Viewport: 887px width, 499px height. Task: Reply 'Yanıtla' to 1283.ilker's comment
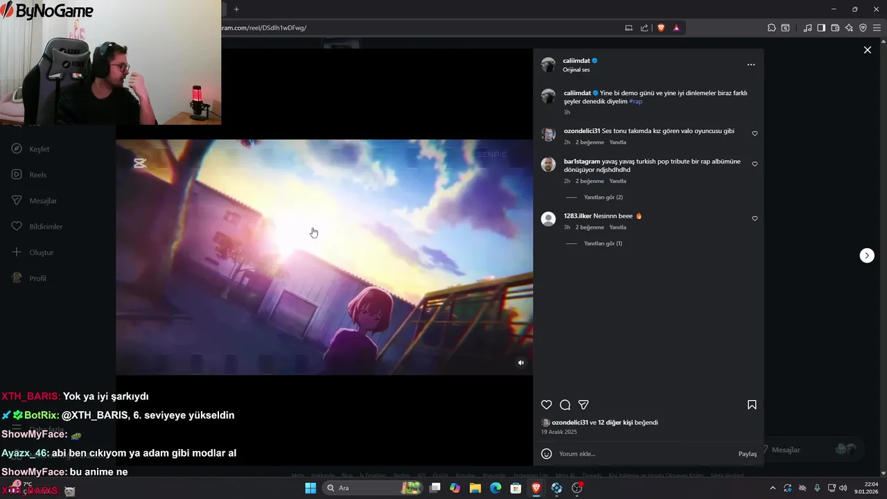tap(617, 227)
